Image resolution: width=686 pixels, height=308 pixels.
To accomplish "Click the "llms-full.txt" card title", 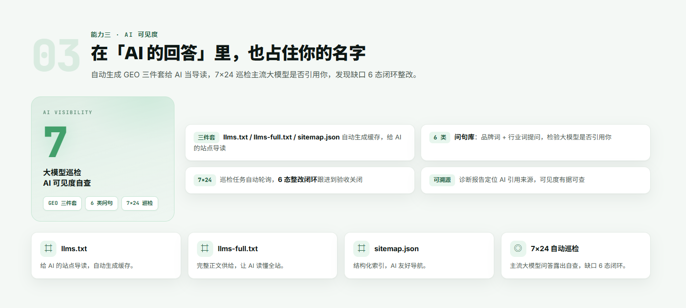I will [238, 249].
